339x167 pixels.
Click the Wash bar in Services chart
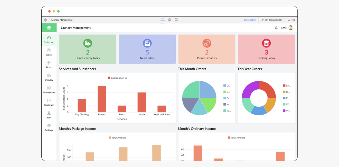(142, 102)
